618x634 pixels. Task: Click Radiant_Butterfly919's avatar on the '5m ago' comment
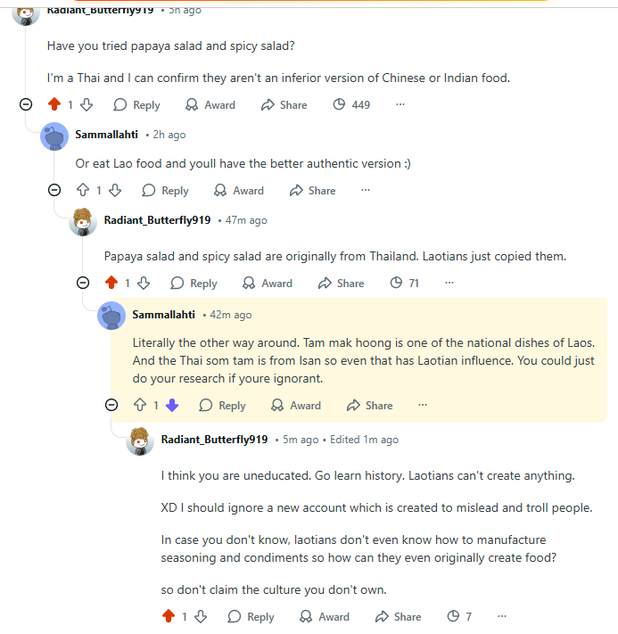tap(140, 441)
